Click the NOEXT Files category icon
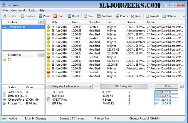Image resolution: width=188 pixels, height=123 pixels. [x=48, y=100]
